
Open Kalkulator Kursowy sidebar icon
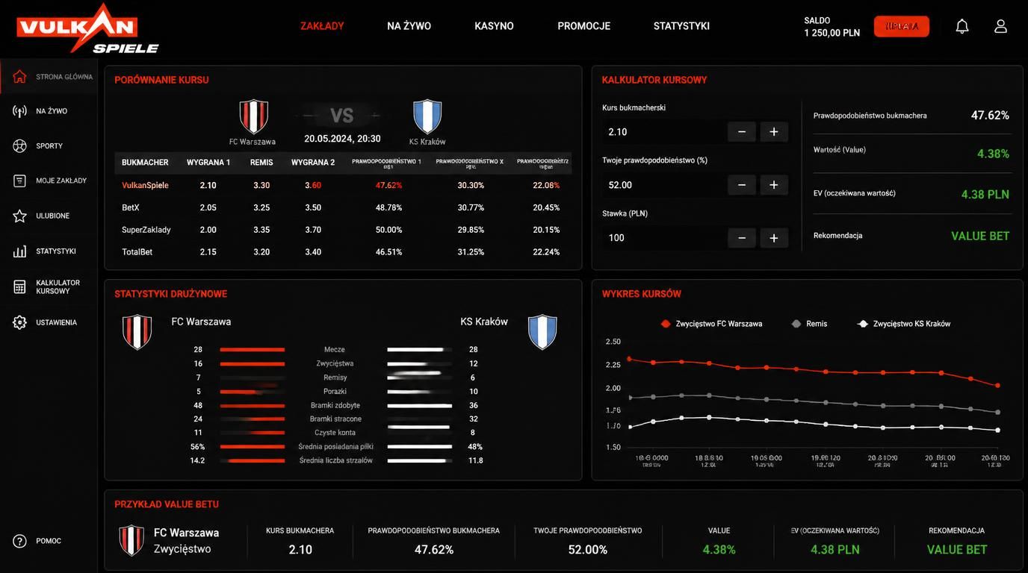[19, 286]
